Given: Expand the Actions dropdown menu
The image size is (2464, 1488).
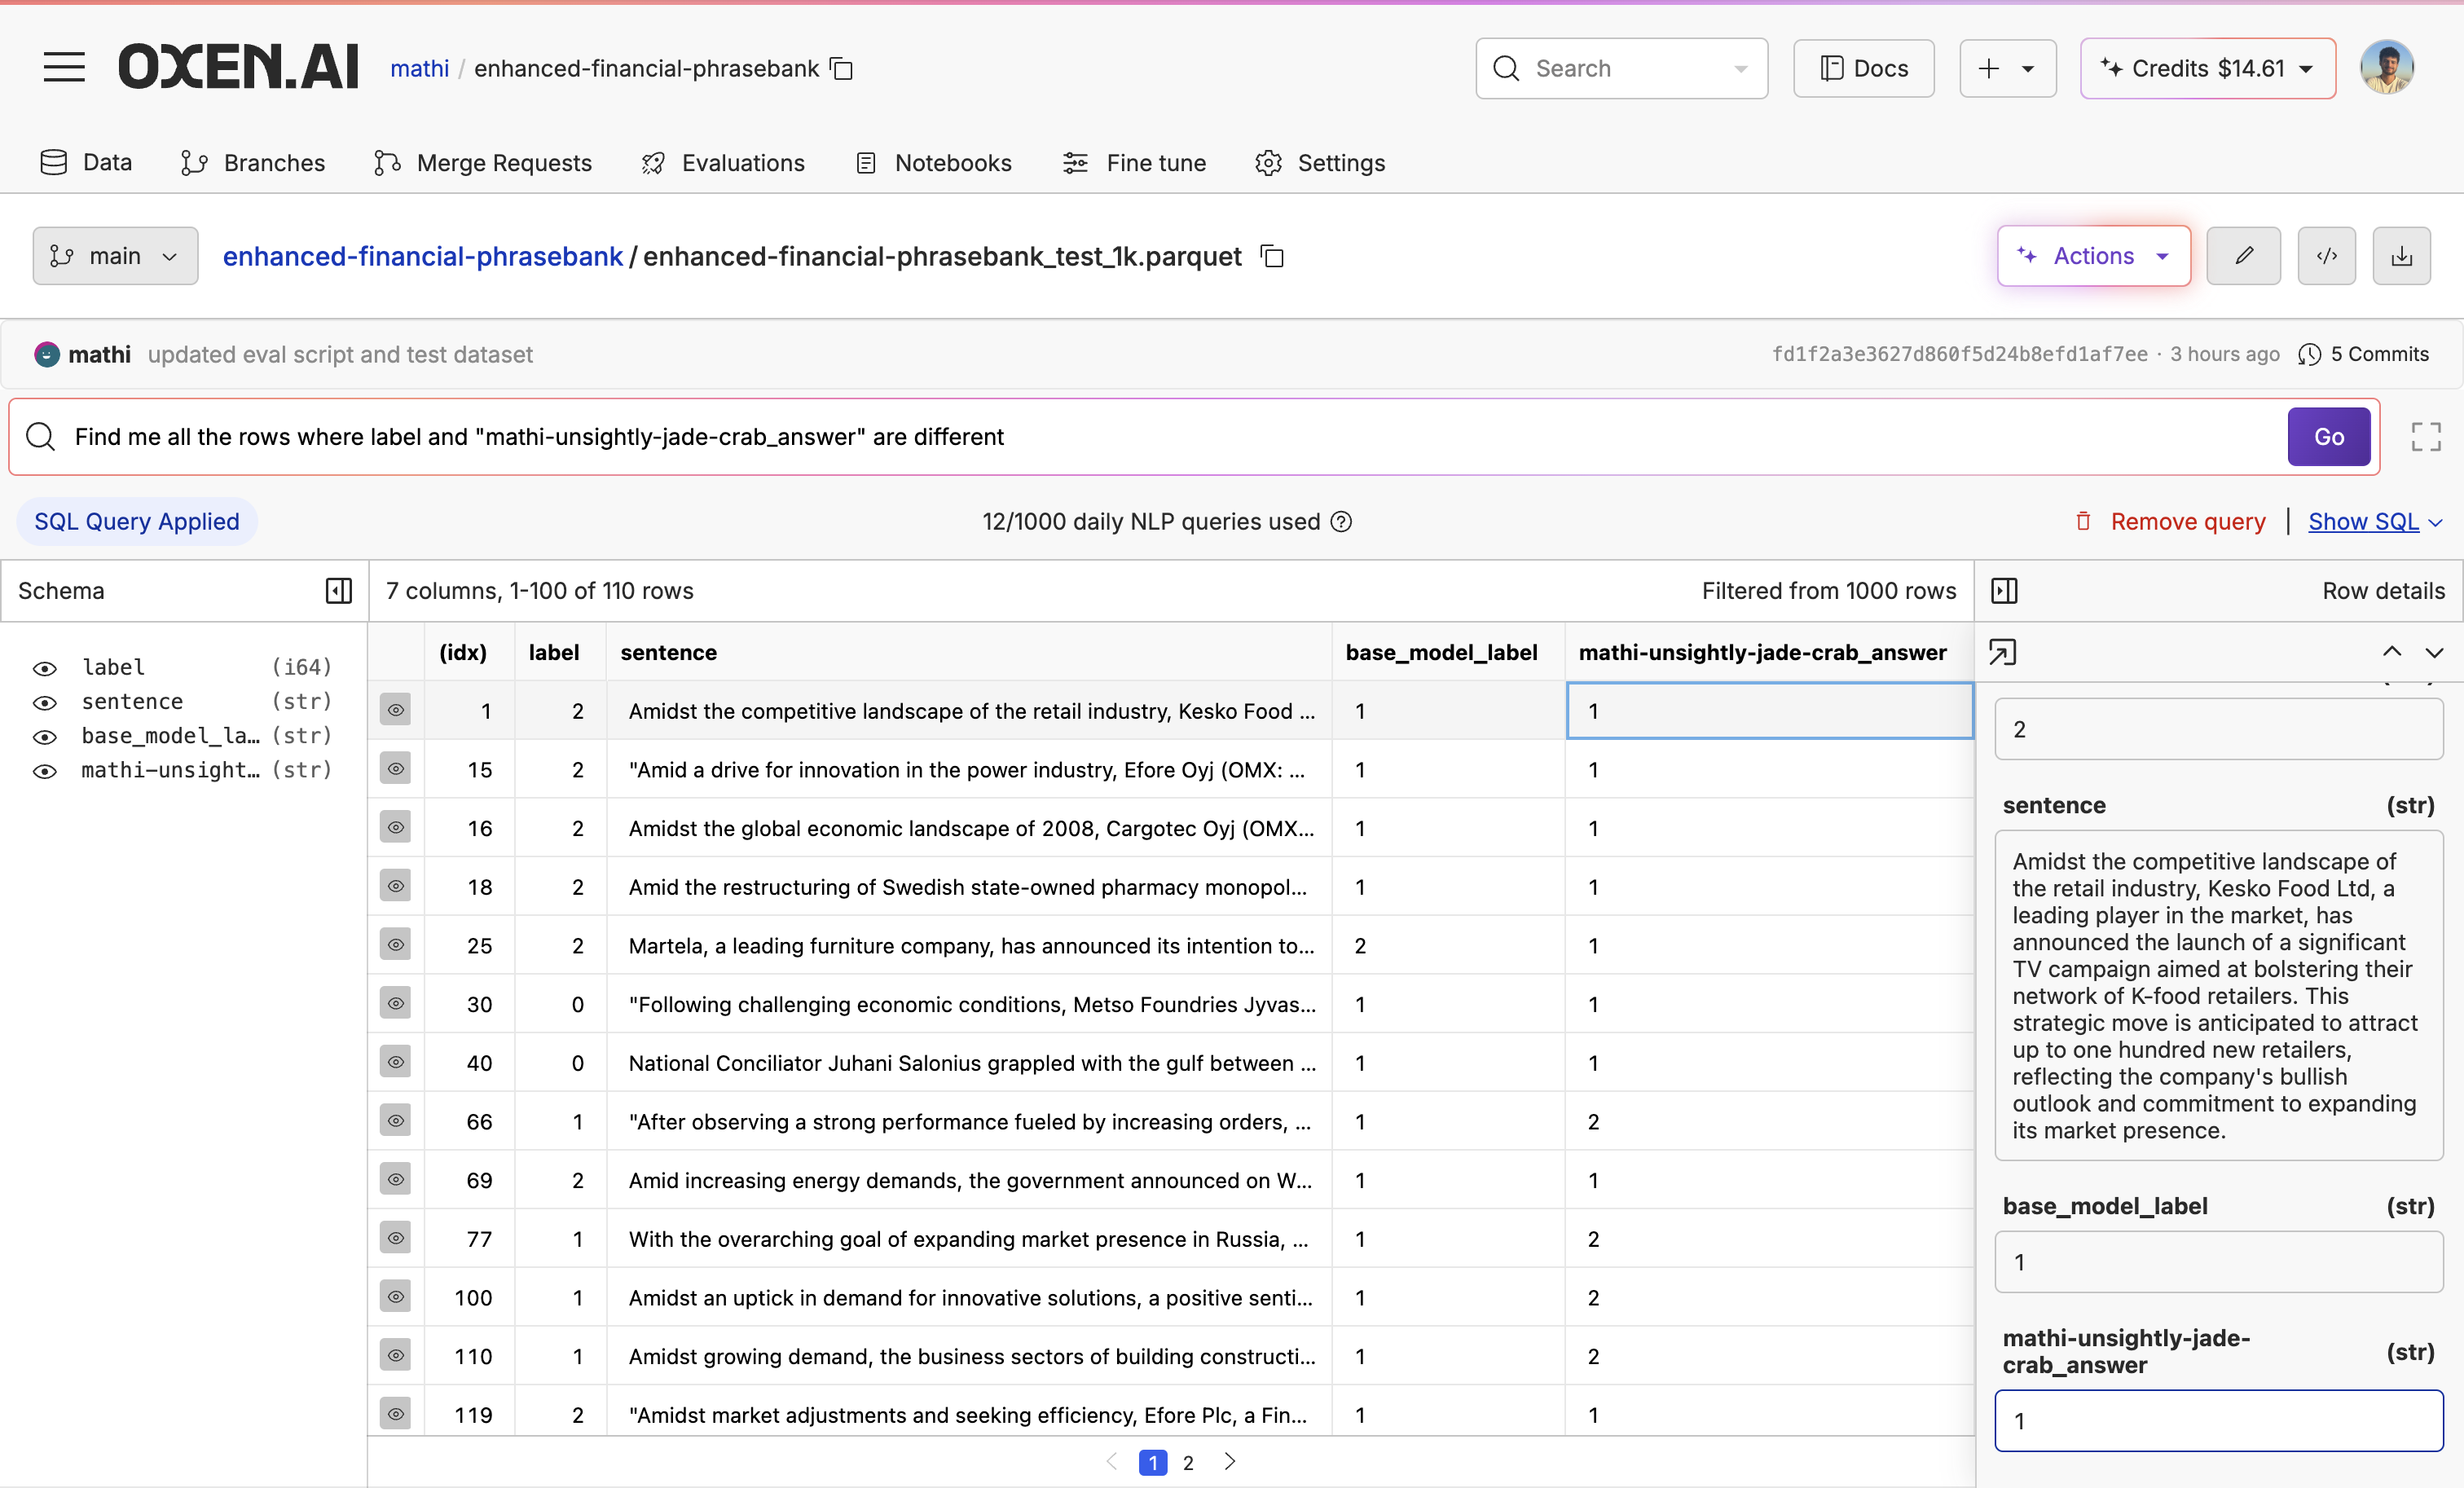Looking at the screenshot, I should 2093,256.
